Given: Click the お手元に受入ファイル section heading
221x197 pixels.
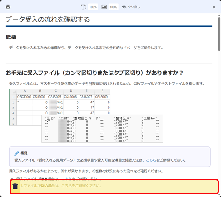Looking at the screenshot, I should (94, 73).
